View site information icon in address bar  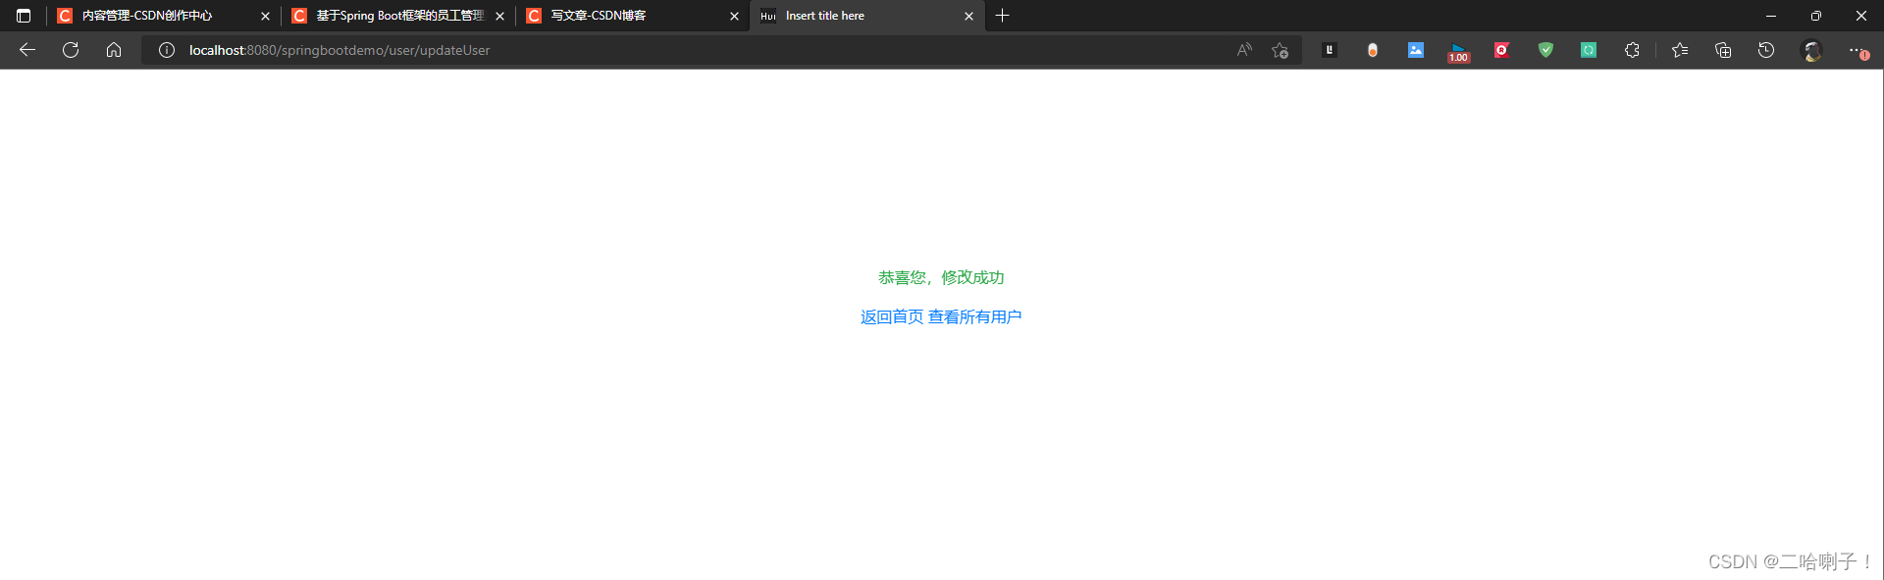point(167,50)
